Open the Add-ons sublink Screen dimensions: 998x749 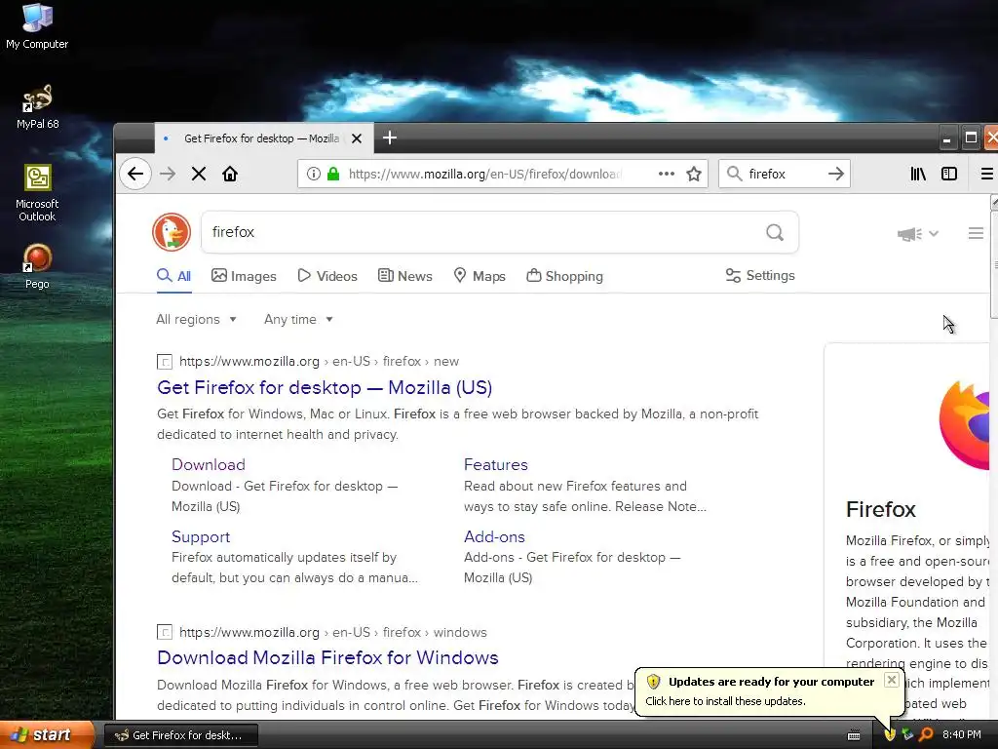pos(494,536)
